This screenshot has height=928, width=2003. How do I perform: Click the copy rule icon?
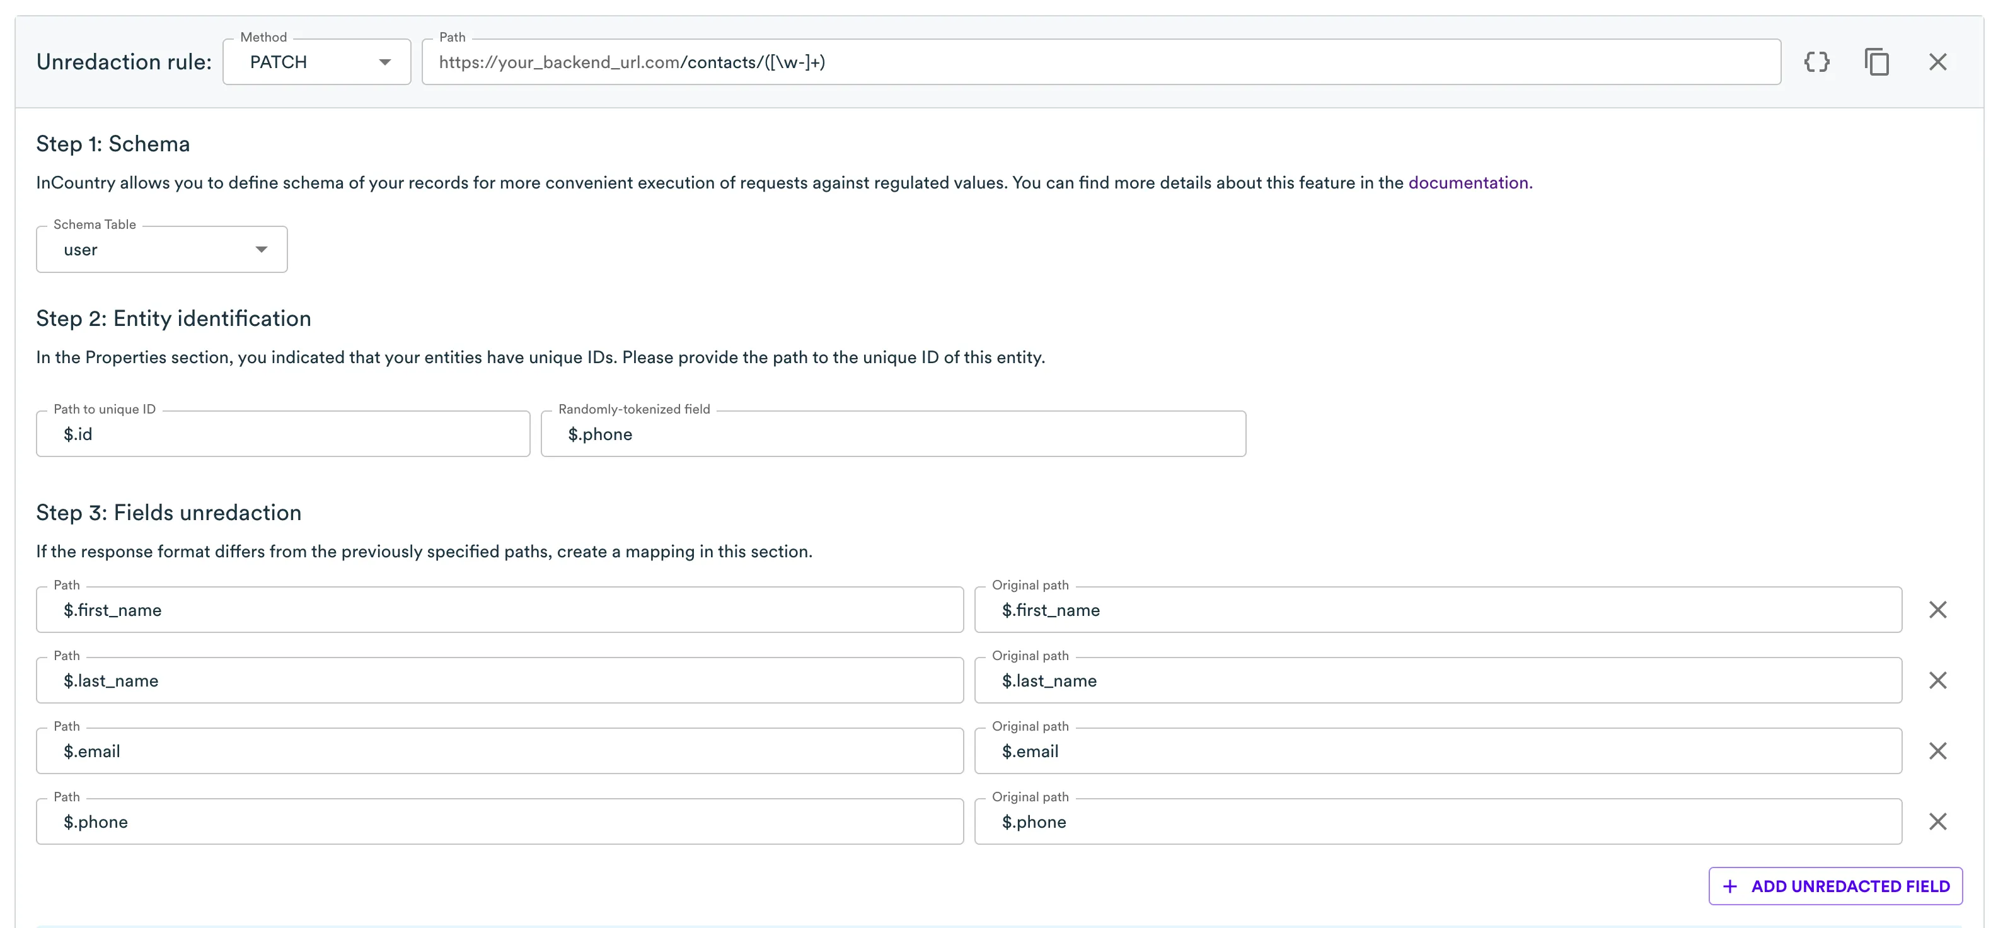click(x=1876, y=62)
